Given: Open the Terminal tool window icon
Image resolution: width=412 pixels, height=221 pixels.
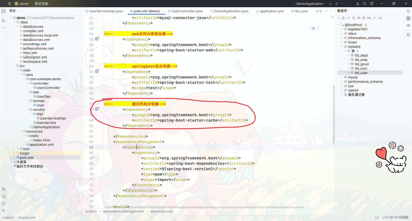Looking at the screenshot, I should point(4,196).
